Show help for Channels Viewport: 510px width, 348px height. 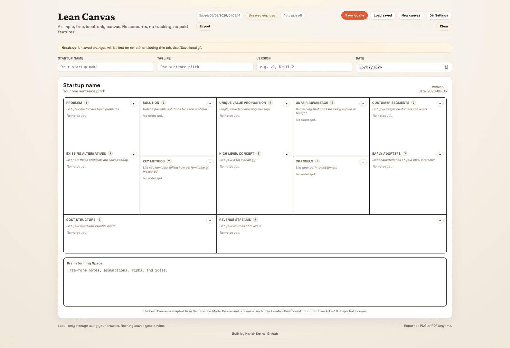317,161
